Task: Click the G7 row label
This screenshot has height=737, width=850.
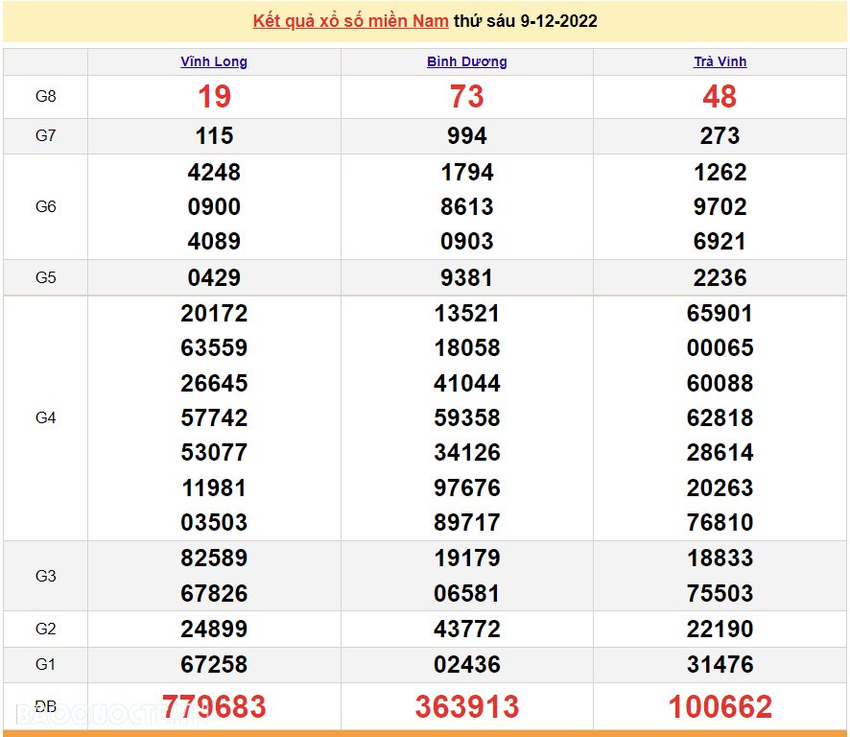Action: point(45,136)
